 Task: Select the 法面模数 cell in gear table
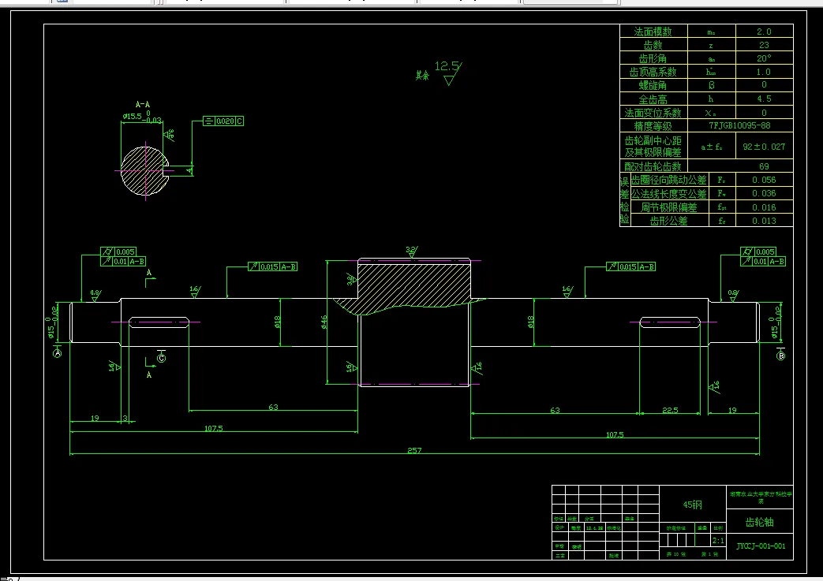click(653, 32)
